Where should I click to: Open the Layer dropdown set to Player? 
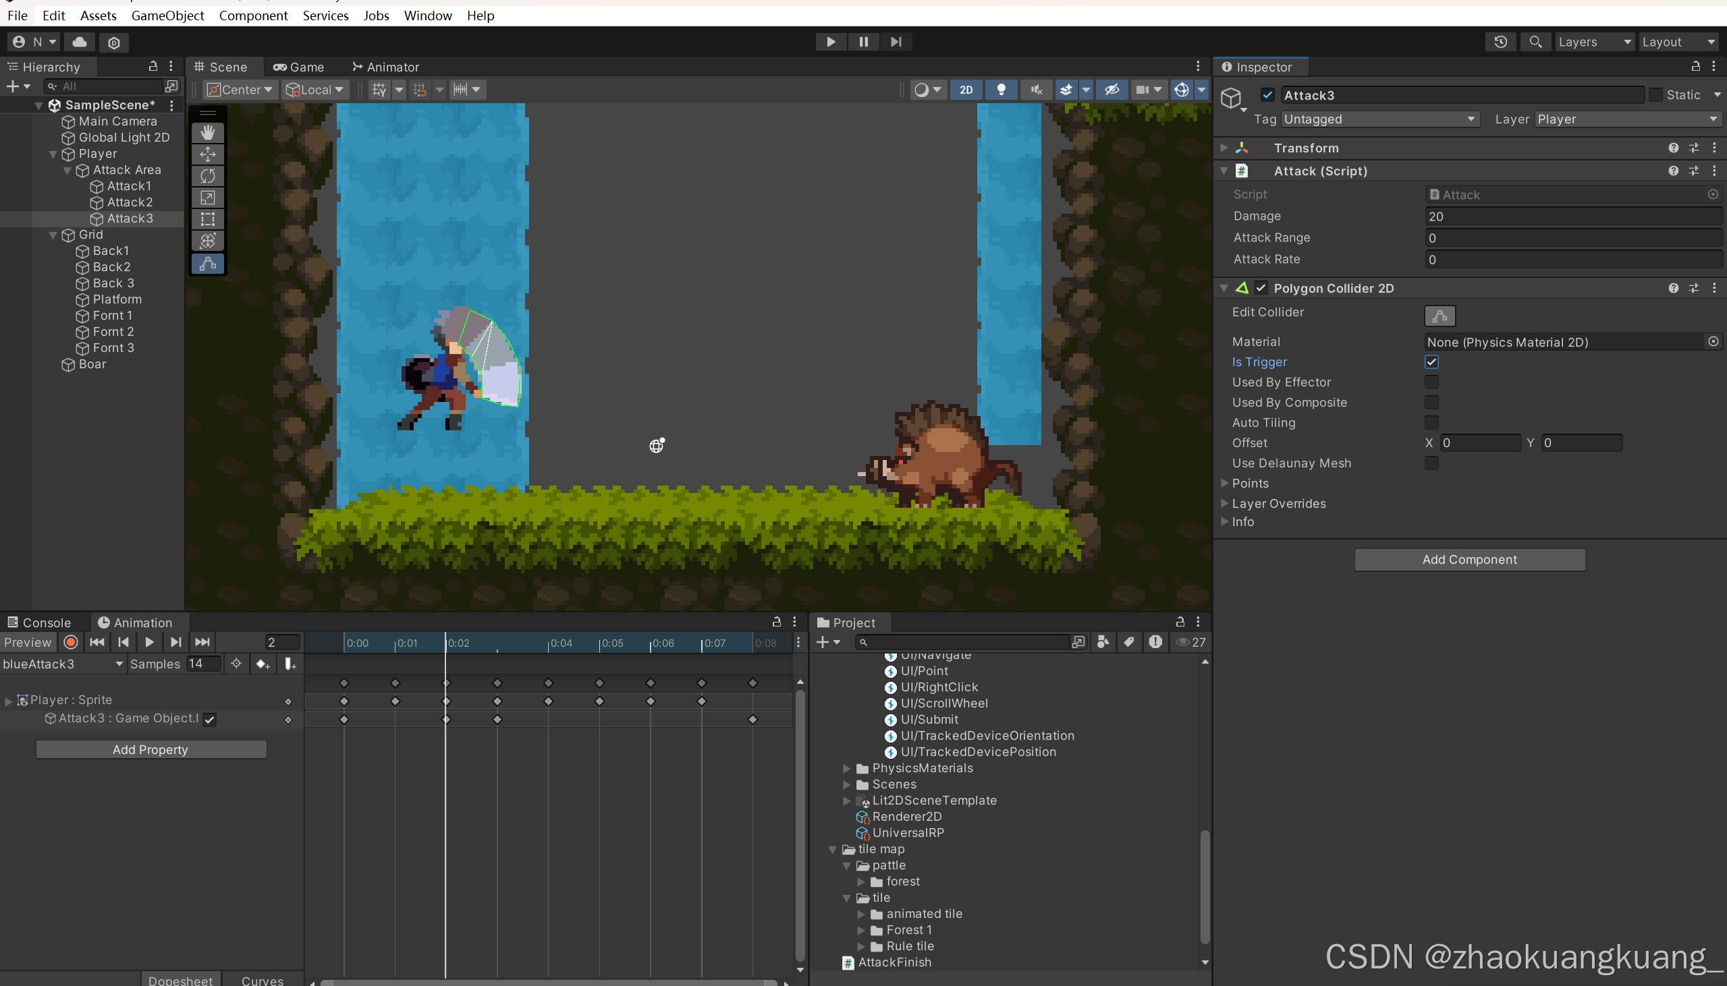click(1626, 119)
